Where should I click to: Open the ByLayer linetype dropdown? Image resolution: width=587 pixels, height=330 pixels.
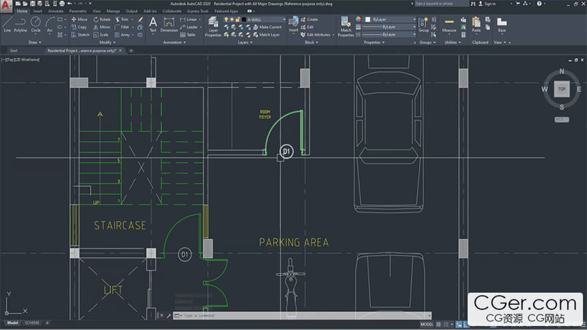414,35
